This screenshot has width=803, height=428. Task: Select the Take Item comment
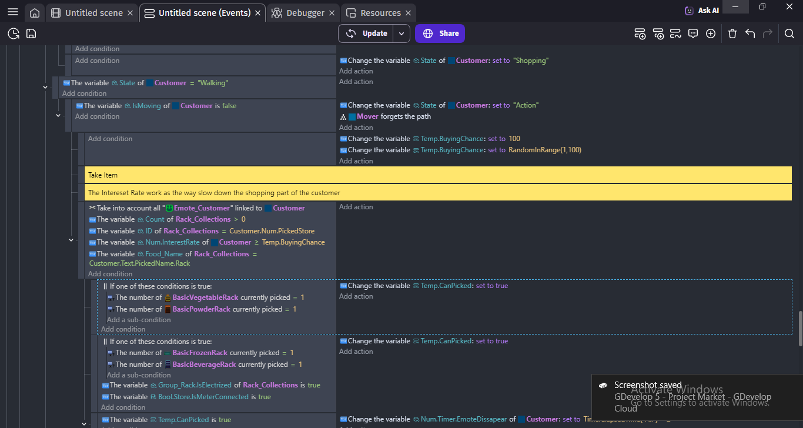(x=235, y=175)
